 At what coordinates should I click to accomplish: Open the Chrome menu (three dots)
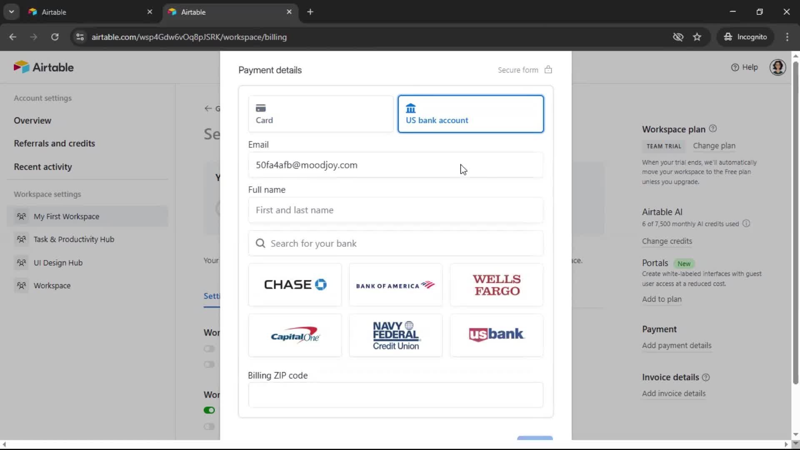[x=787, y=37]
